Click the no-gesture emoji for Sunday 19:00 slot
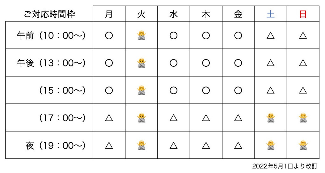325x173 pixels. coord(303,145)
